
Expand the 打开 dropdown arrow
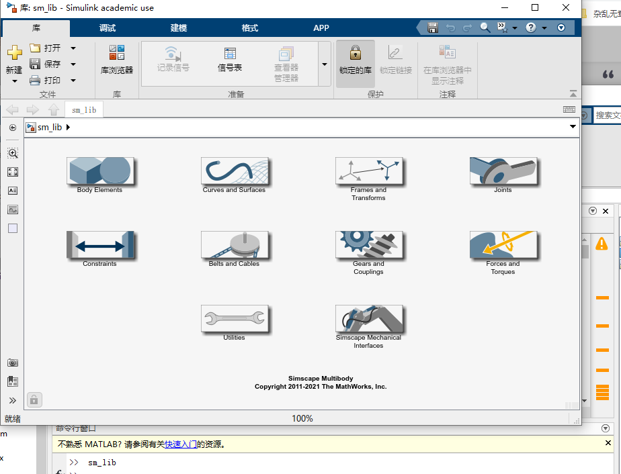[73, 48]
